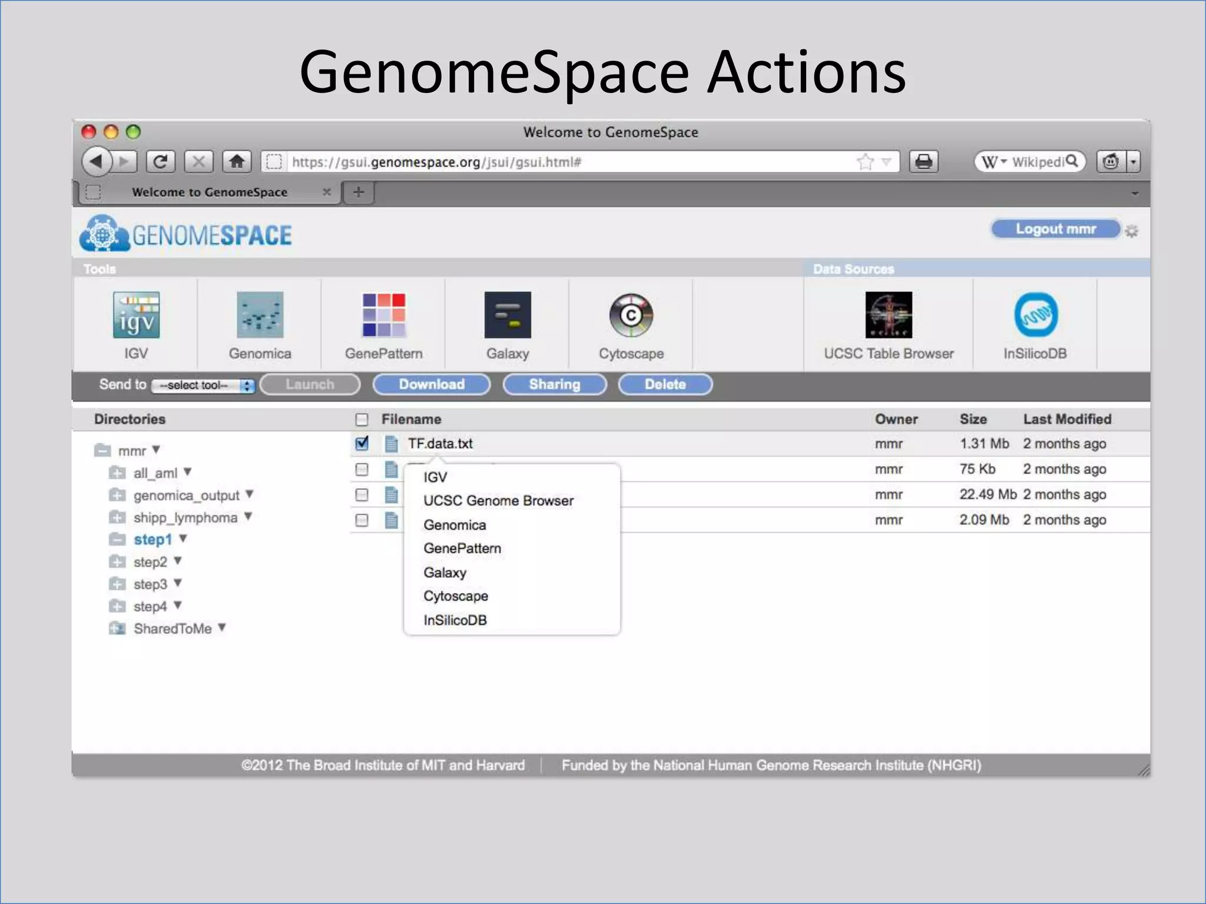The height and width of the screenshot is (904, 1206).
Task: Check the 2.09 Mb file checkbox
Action: point(362,520)
